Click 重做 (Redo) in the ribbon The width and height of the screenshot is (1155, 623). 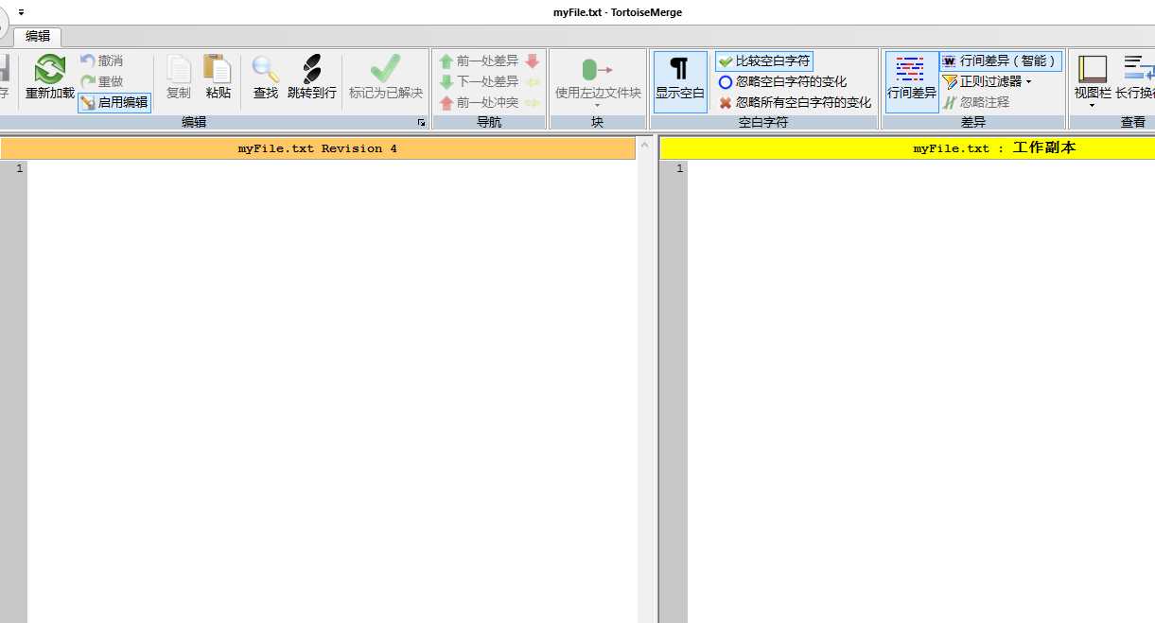coord(101,81)
